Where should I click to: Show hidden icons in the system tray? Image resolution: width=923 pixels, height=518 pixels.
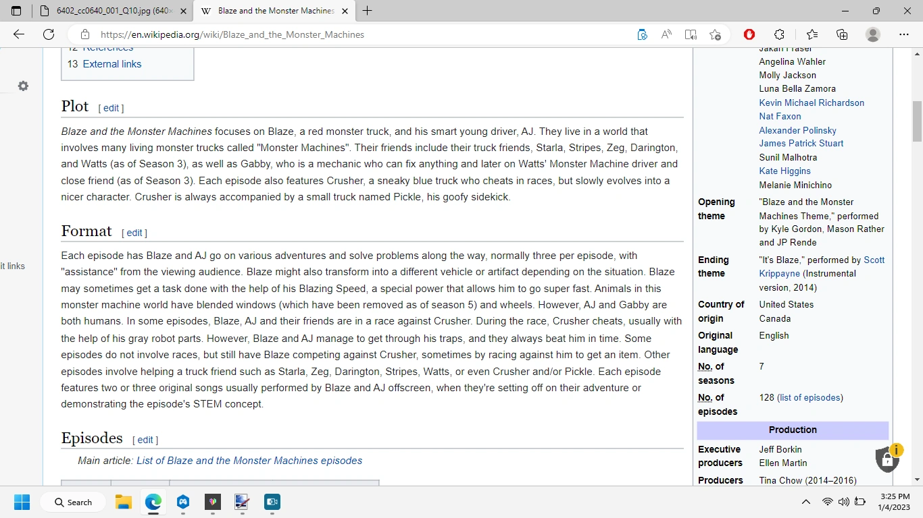805,502
